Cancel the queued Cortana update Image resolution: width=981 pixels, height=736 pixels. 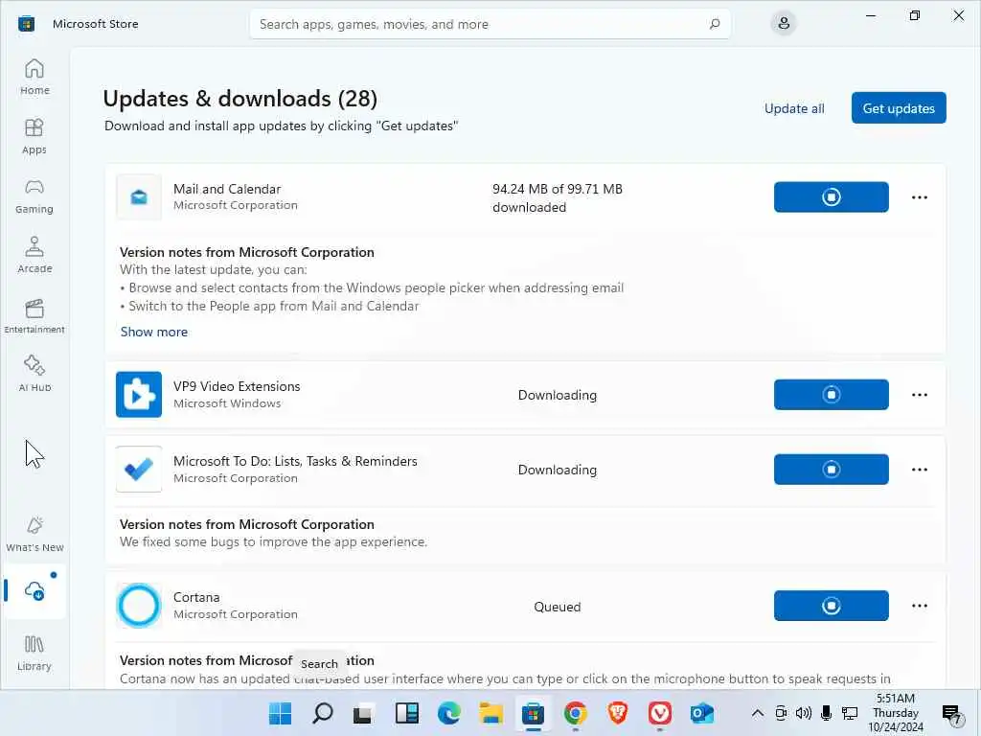coord(831,606)
